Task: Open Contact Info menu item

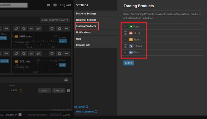Action: [x=96, y=45]
